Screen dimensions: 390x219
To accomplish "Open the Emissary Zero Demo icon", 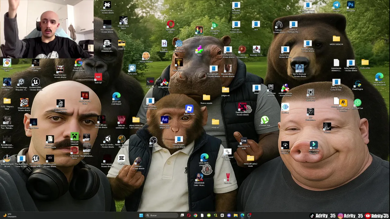I will coord(123,23).
